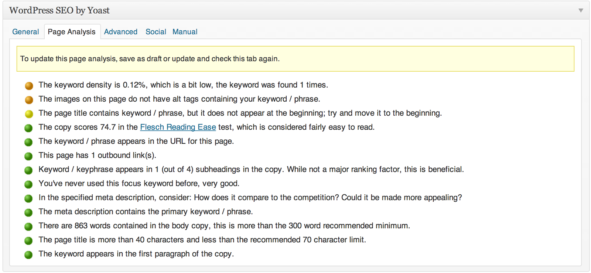Click 'You've never used this focus keyword before'
Image resolution: width=591 pixels, height=273 pixels.
[139, 183]
